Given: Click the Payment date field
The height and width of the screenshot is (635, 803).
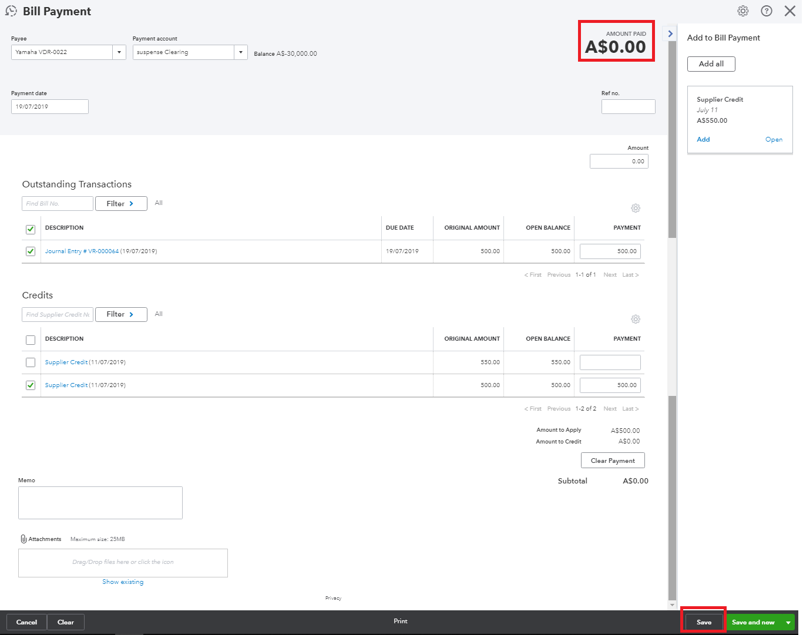Looking at the screenshot, I should [50, 106].
